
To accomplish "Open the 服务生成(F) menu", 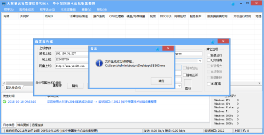I will [27, 10].
